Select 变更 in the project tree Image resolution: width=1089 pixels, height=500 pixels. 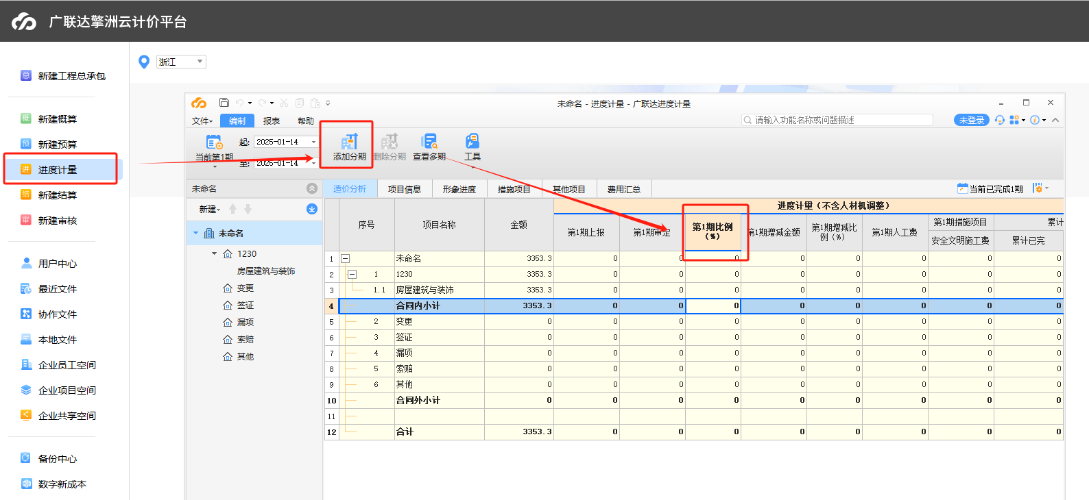point(246,288)
